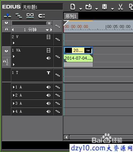Click the New sequence icon
This screenshot has width=133, height=152.
pyautogui.click(x=73, y=7)
